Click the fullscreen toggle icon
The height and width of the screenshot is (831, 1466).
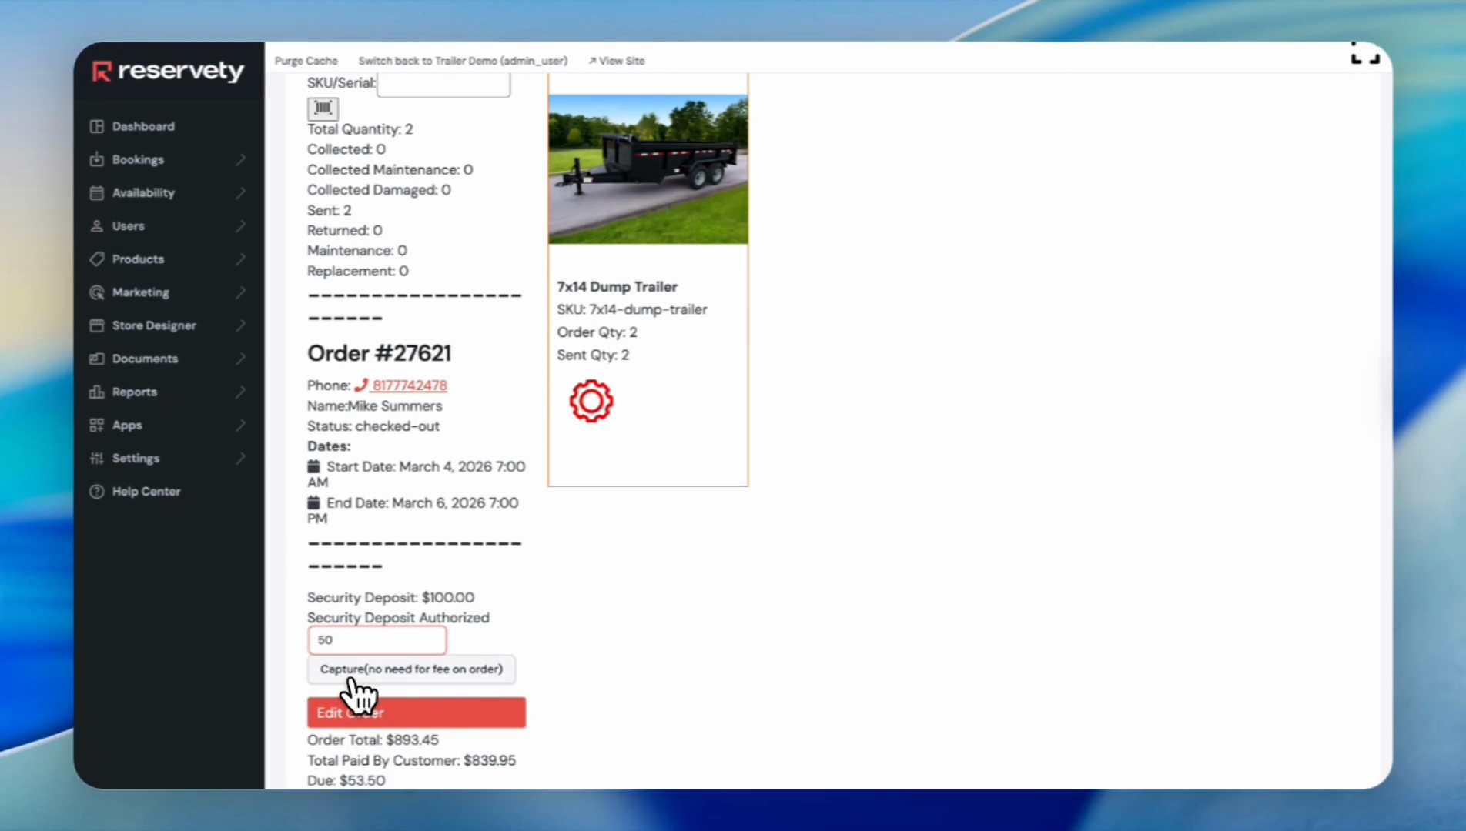pos(1364,55)
